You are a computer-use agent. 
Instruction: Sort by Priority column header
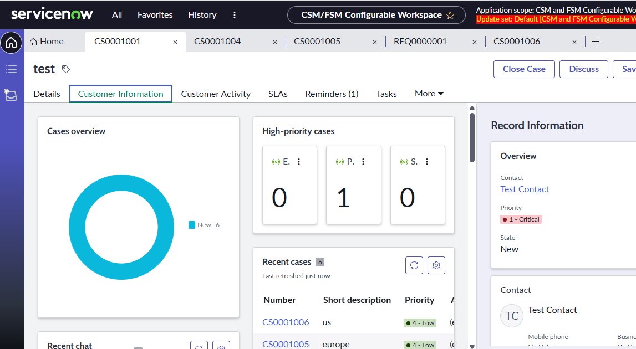pos(419,300)
